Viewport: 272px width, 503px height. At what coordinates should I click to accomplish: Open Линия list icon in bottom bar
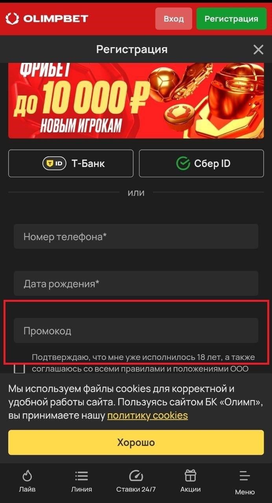tap(81, 476)
